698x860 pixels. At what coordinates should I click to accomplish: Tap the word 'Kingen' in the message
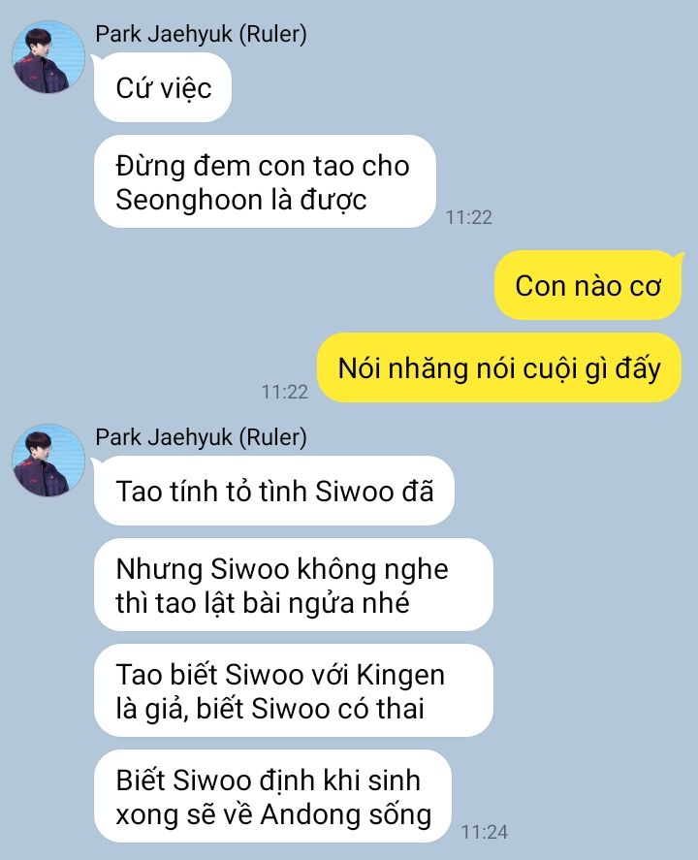[400, 675]
